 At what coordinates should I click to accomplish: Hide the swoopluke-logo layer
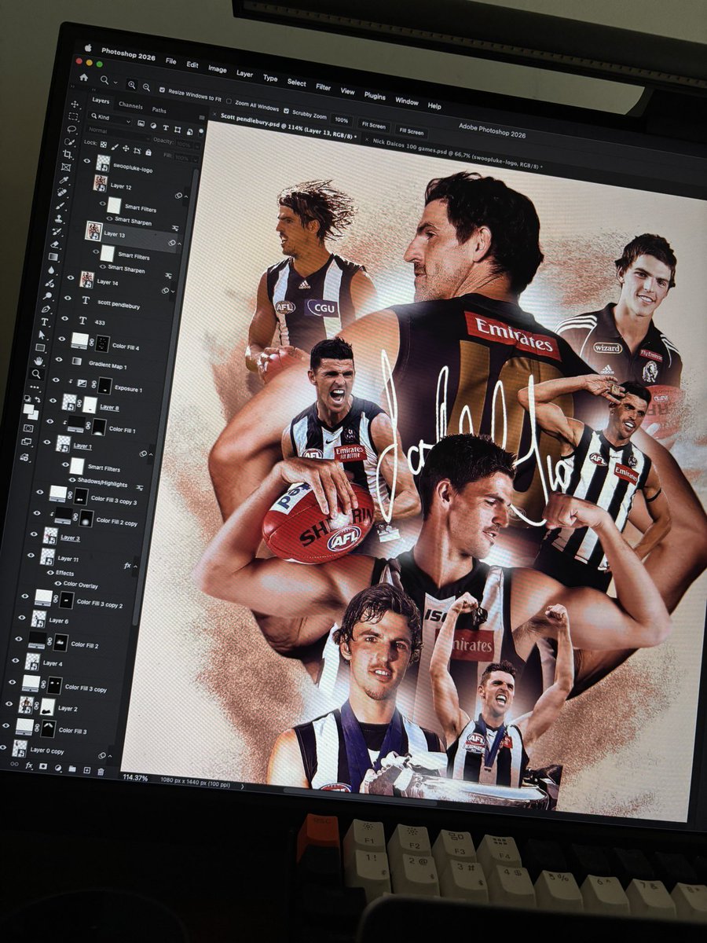pyautogui.click(x=87, y=161)
